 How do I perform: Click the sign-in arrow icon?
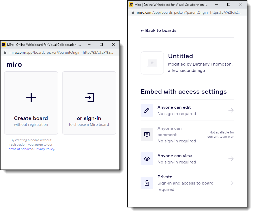(x=89, y=97)
